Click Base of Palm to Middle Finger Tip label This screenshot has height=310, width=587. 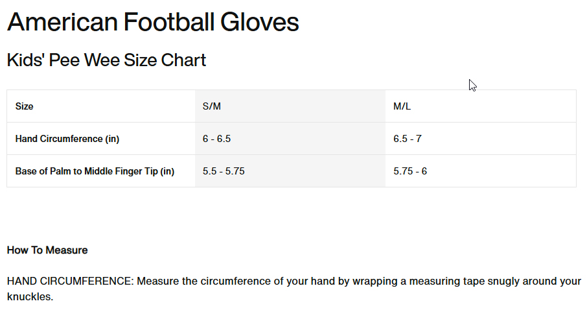[95, 171]
